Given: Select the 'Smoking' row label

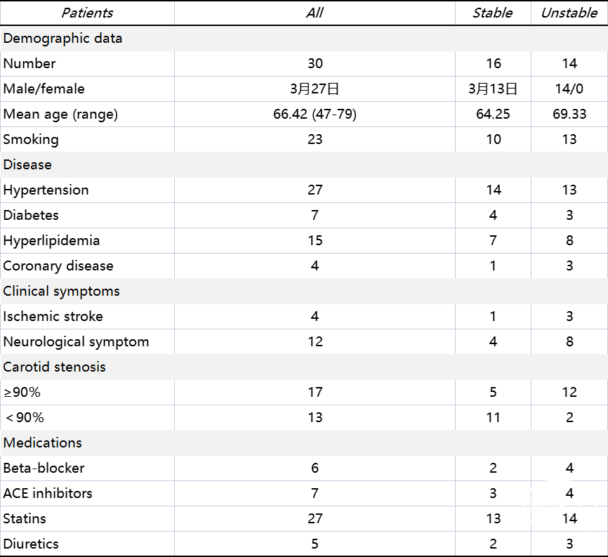Looking at the screenshot, I should tap(31, 139).
